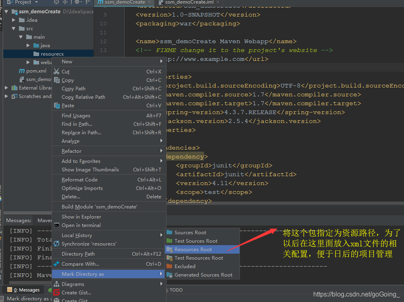Click the ssm_demoCreate project module folder icon
Viewport: 404px width, 302px height.
point(15,12)
